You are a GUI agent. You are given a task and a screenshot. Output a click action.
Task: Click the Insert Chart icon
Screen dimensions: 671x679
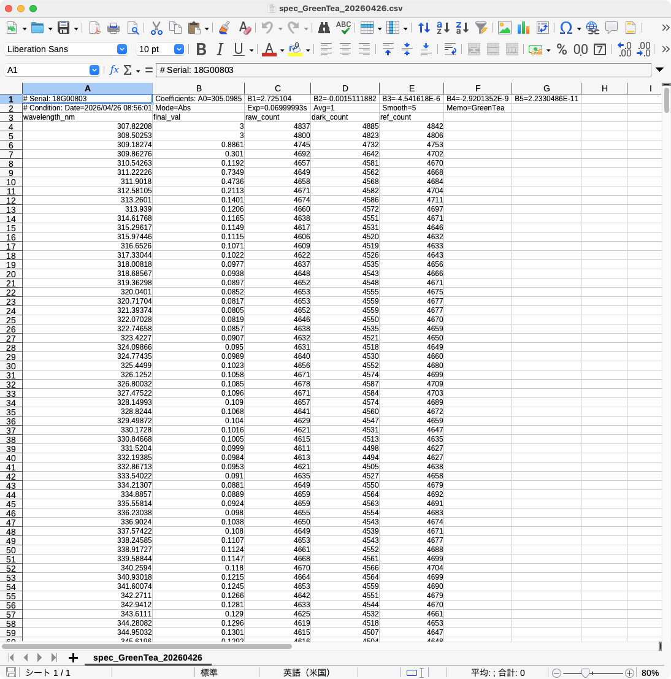click(x=523, y=28)
